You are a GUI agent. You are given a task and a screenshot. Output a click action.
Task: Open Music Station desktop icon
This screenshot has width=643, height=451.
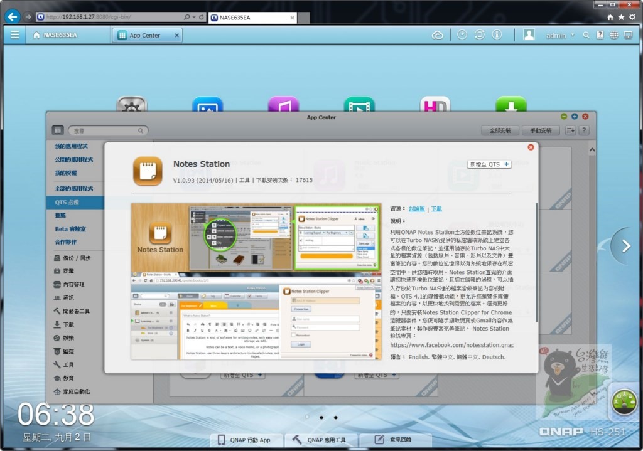coord(283,104)
